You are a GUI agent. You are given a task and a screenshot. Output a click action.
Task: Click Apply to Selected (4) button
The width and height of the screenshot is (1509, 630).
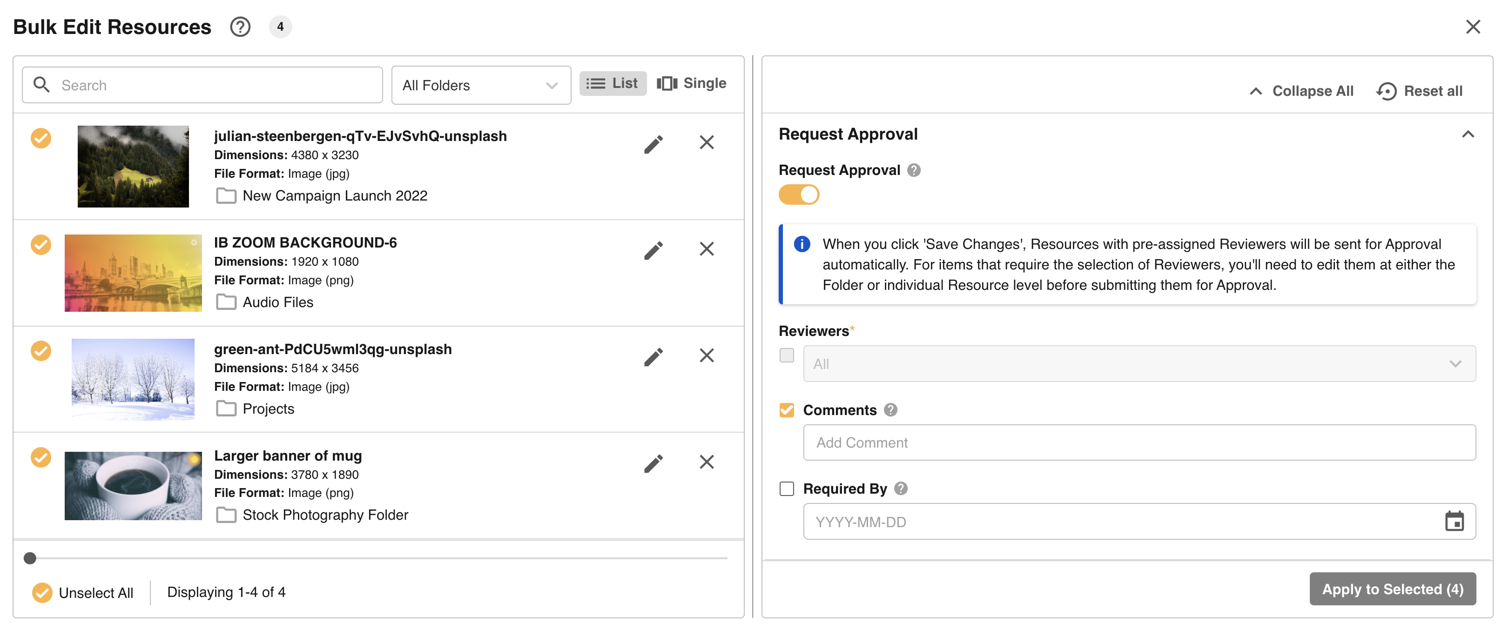(x=1393, y=589)
